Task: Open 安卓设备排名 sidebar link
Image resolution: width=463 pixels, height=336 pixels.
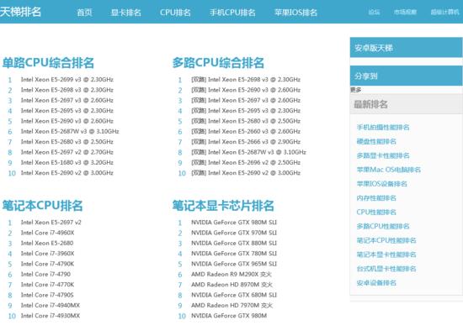Action: click(x=376, y=283)
